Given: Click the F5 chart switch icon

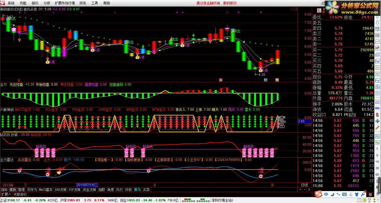Looking at the screenshot, I should (x=377, y=136).
